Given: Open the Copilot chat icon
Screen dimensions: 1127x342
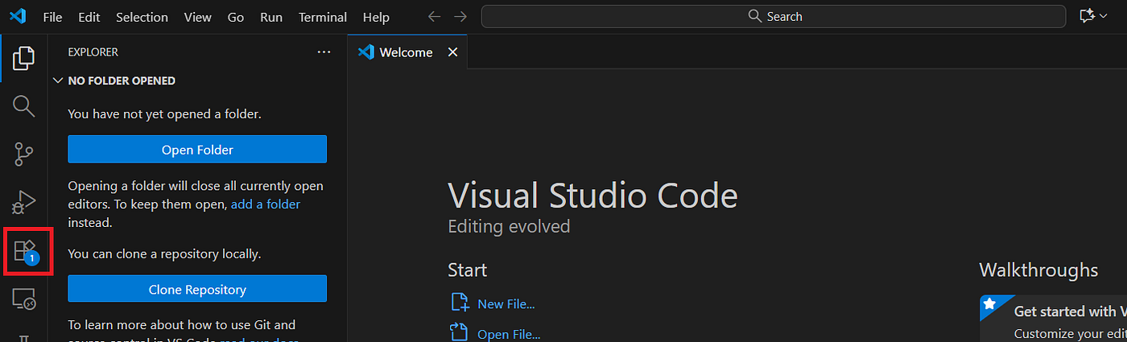Looking at the screenshot, I should pyautogui.click(x=1087, y=16).
